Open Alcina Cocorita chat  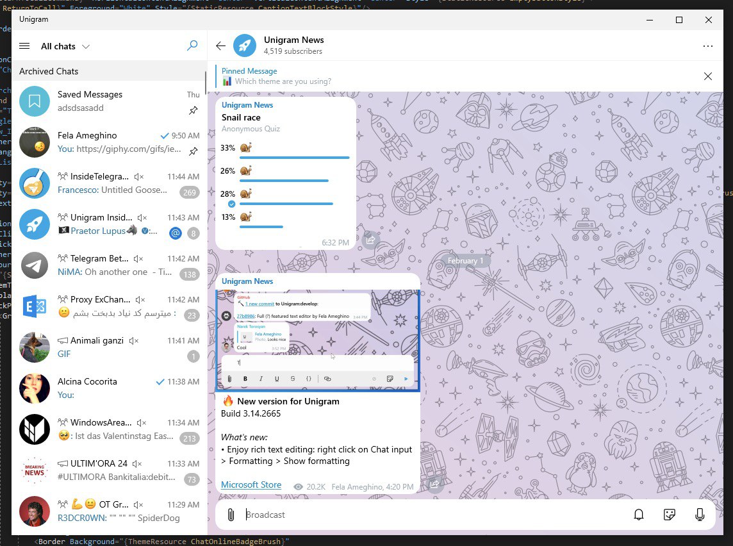(x=108, y=388)
